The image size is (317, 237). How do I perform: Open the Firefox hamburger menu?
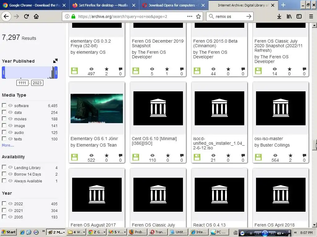(311, 16)
